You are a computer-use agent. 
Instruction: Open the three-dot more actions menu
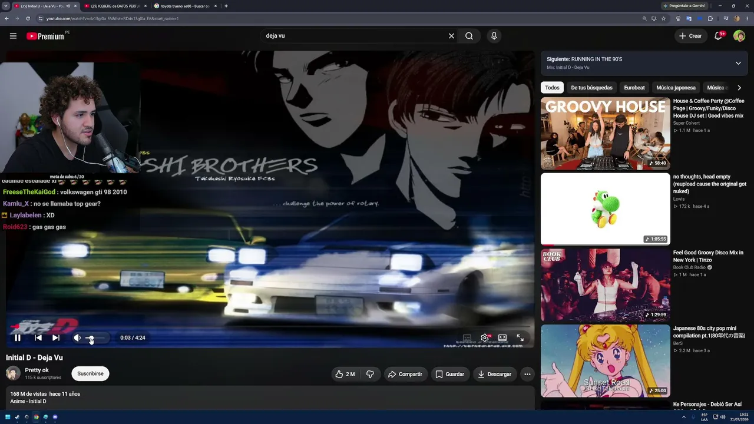(x=527, y=374)
